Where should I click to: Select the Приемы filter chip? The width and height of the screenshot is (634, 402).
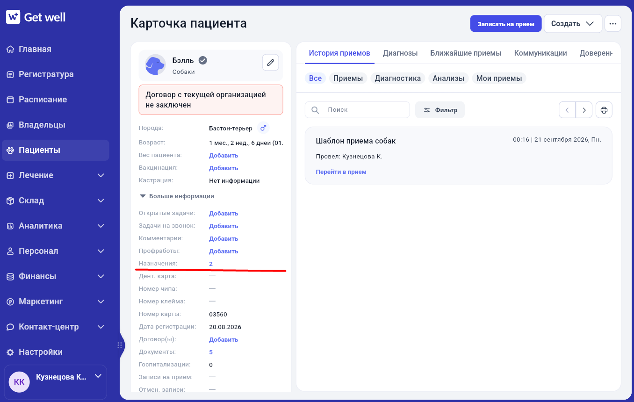(348, 79)
